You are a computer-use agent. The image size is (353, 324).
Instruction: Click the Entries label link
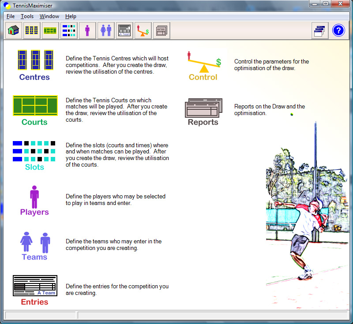34,302
